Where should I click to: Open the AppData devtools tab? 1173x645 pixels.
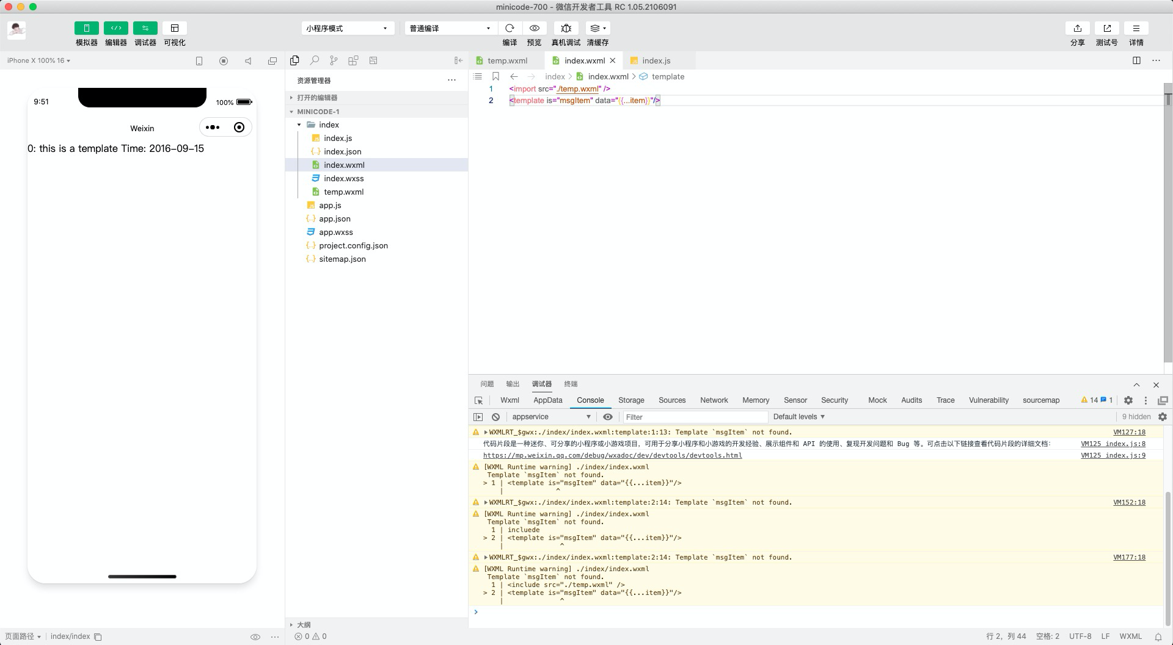(x=547, y=400)
